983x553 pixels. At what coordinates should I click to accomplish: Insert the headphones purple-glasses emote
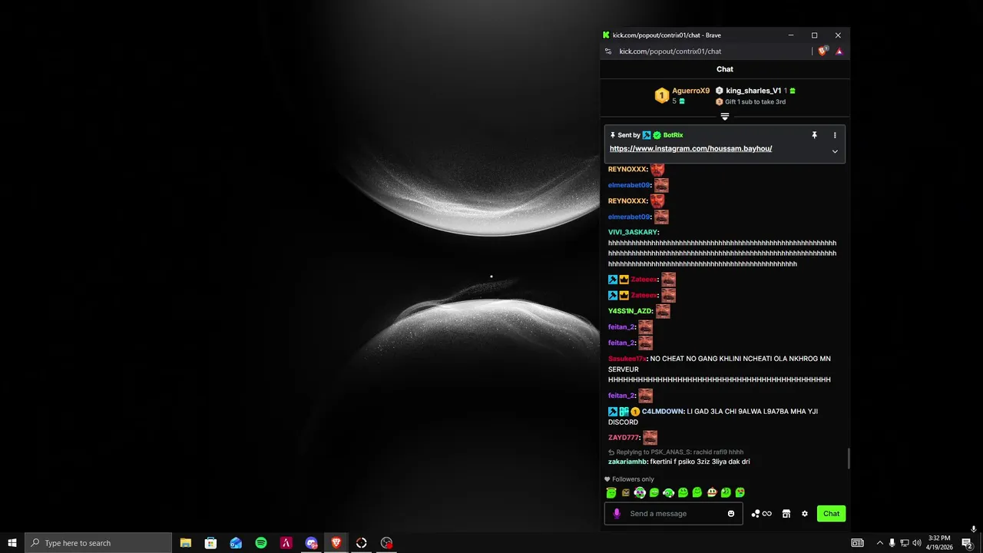(x=640, y=492)
